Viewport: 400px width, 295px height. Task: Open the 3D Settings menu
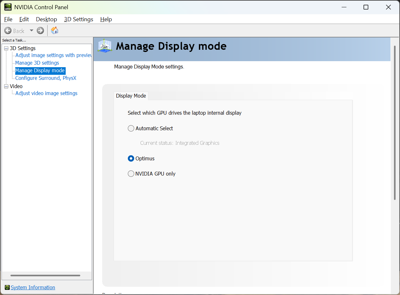coord(78,19)
